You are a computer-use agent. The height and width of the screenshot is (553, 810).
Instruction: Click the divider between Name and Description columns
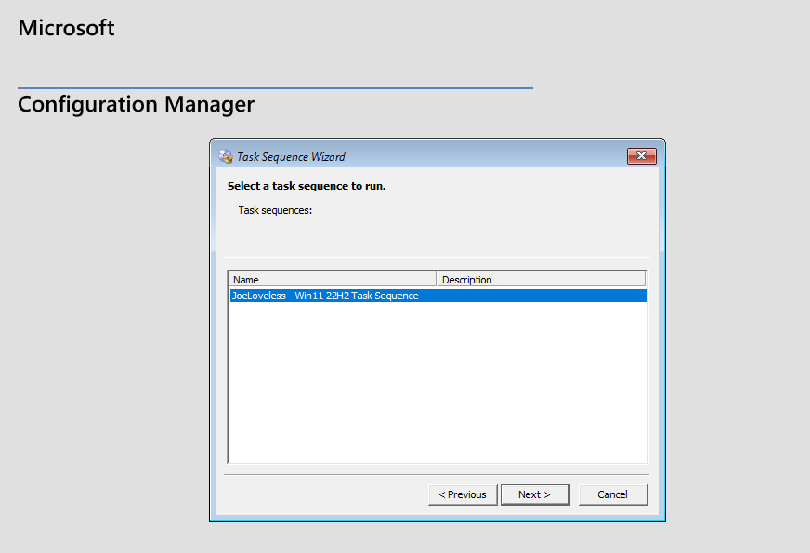[437, 279]
